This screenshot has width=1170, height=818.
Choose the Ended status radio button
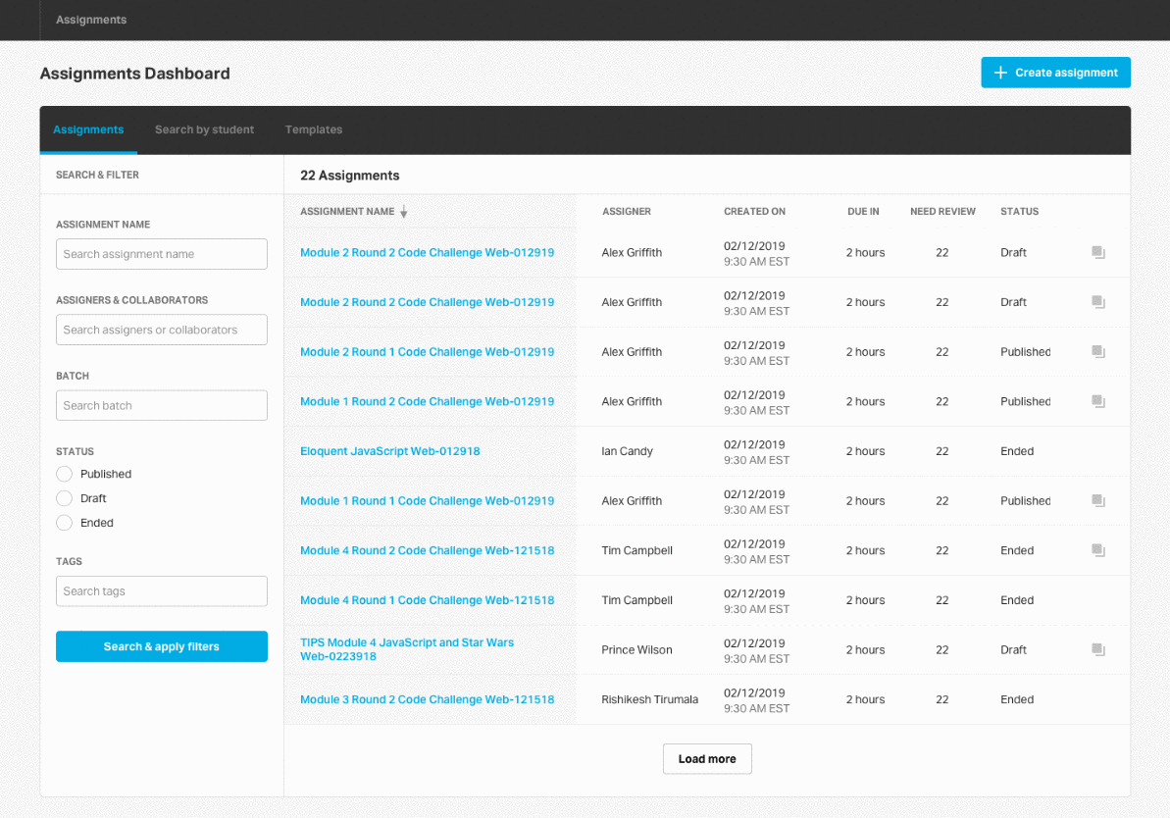pyautogui.click(x=65, y=524)
